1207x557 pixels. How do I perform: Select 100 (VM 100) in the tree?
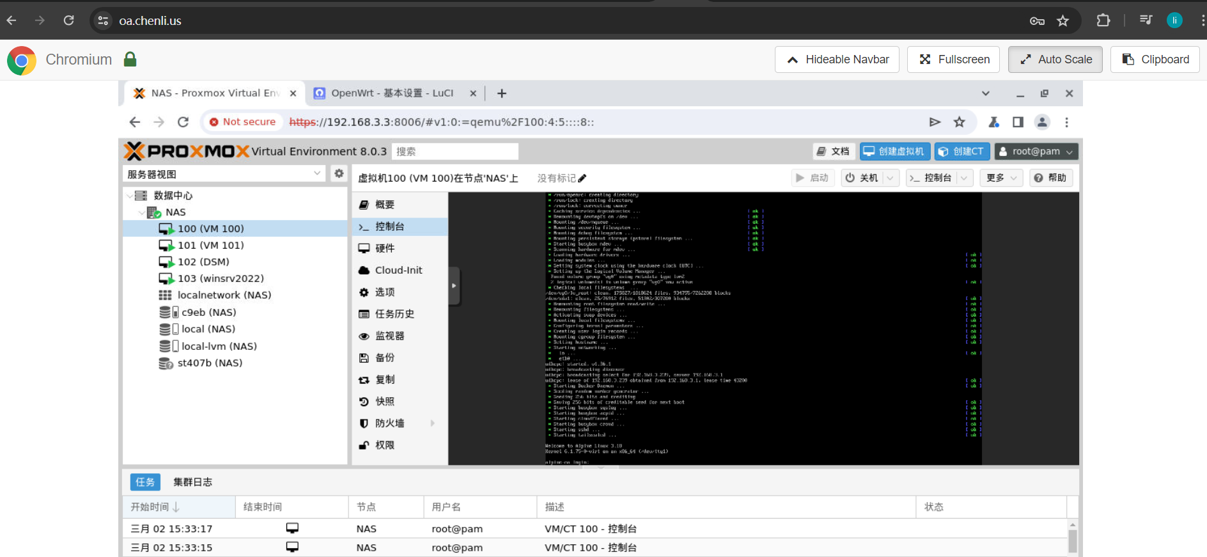pos(235,228)
